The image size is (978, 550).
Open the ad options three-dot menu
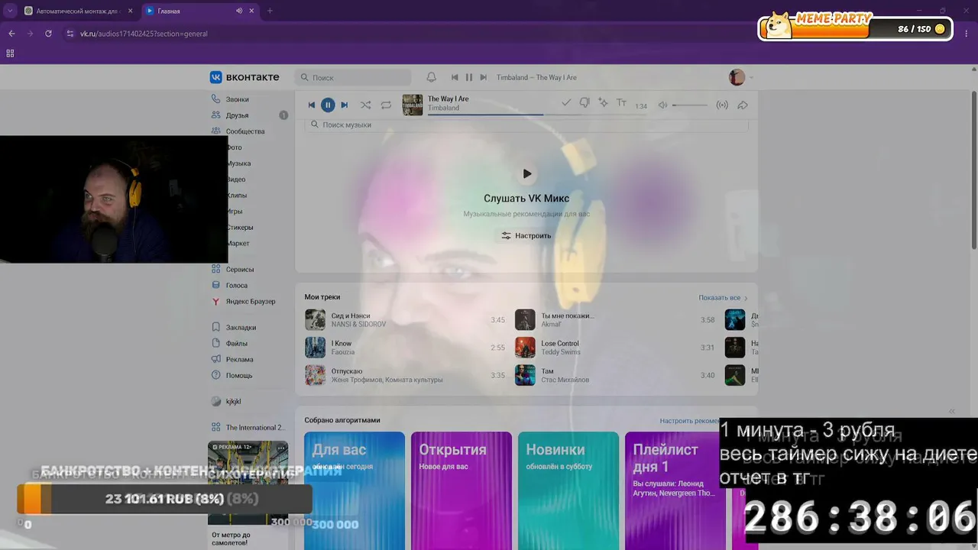coord(281,448)
